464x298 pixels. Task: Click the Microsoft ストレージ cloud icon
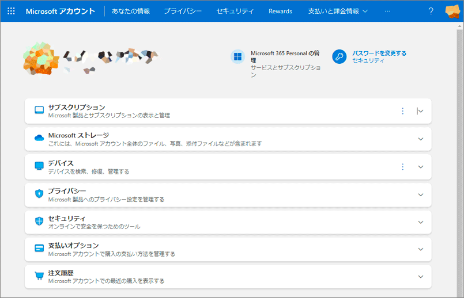(x=39, y=139)
